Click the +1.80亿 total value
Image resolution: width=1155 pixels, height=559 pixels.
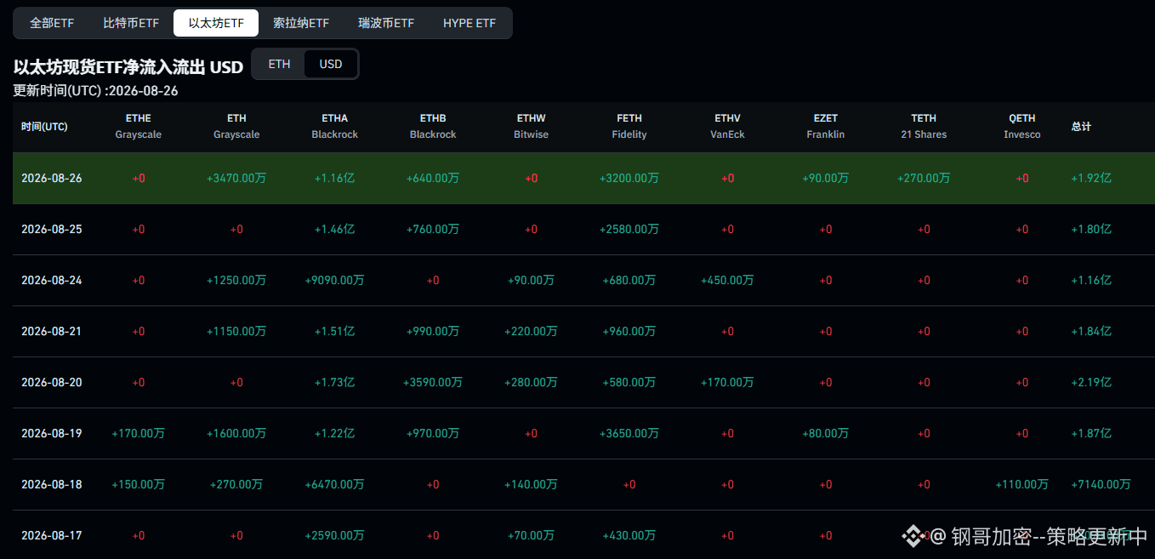point(1091,229)
